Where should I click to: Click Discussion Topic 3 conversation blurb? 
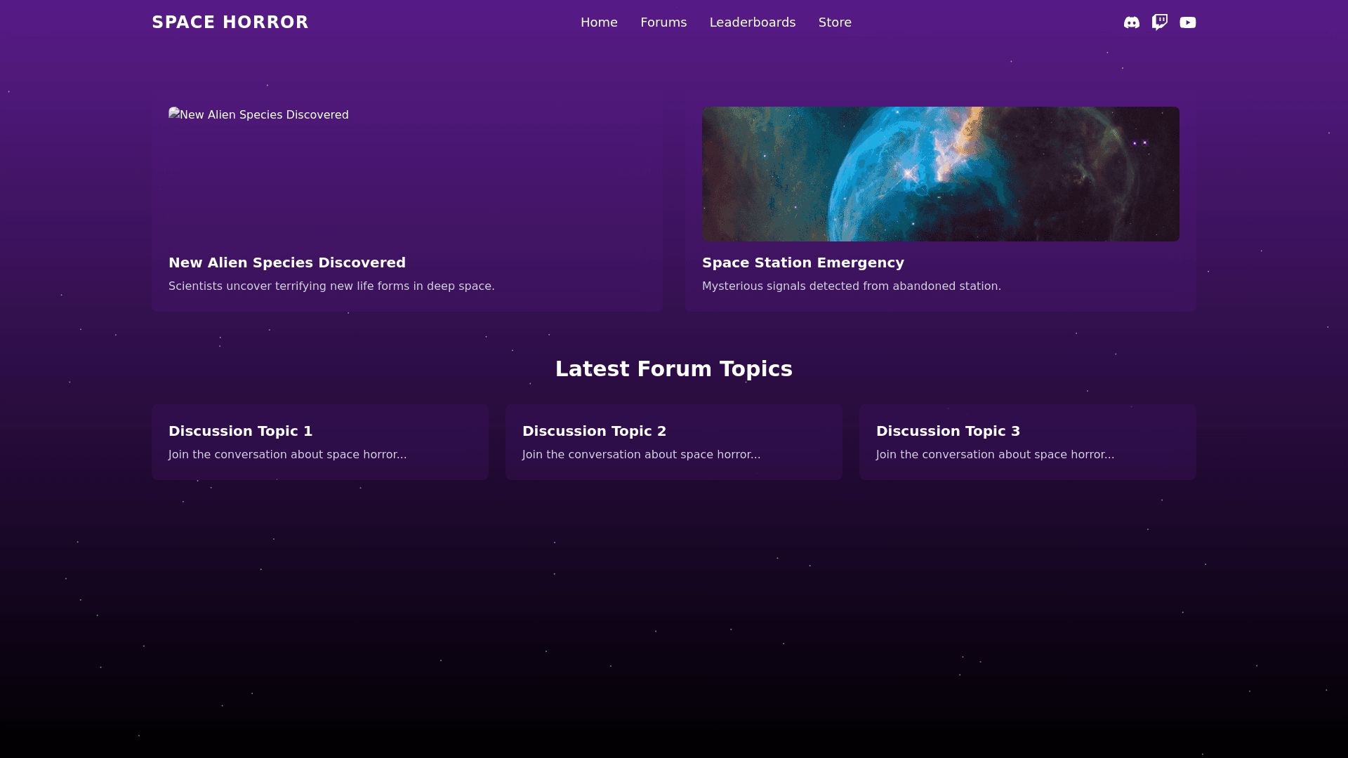[995, 455]
